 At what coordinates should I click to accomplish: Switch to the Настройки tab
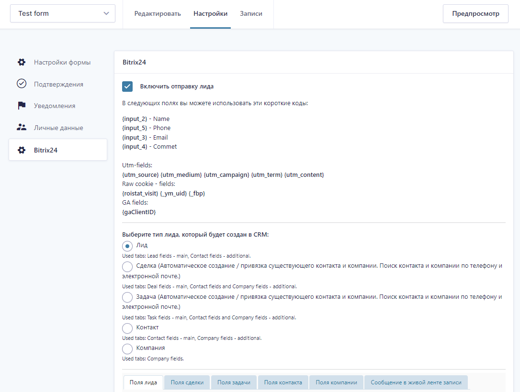click(210, 13)
